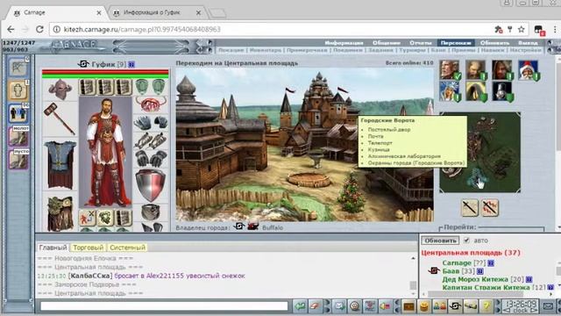Click the red-green health bar
The height and width of the screenshot is (316, 561).
(x=105, y=74)
